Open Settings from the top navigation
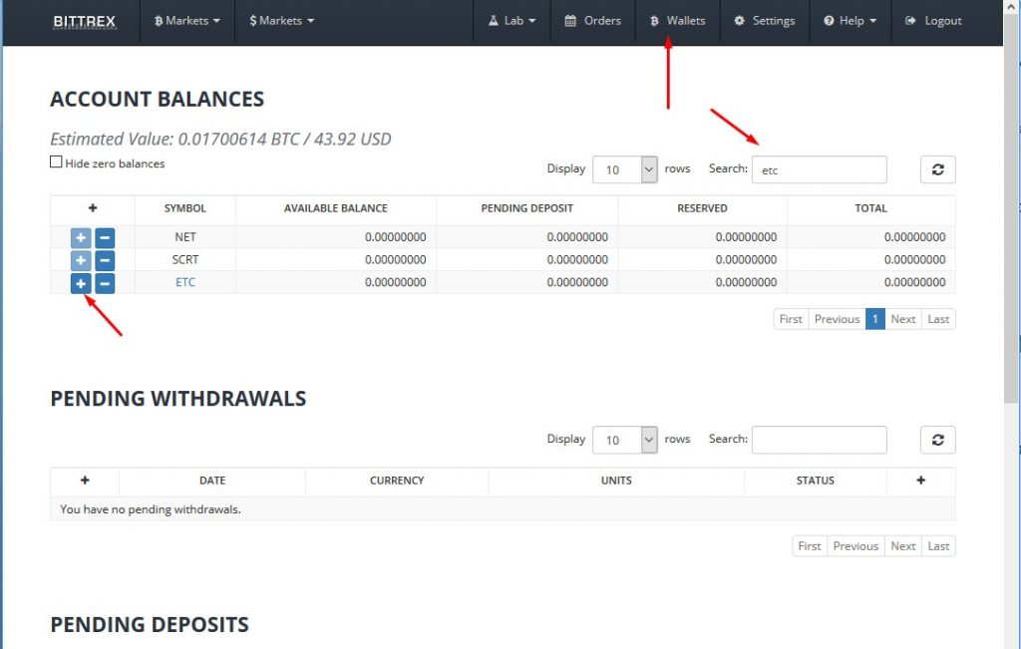The image size is (1021, 649). click(764, 21)
